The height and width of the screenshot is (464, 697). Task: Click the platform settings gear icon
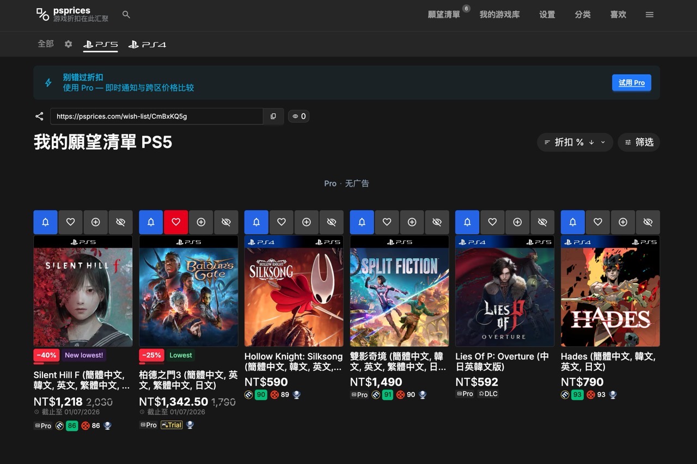(x=68, y=44)
